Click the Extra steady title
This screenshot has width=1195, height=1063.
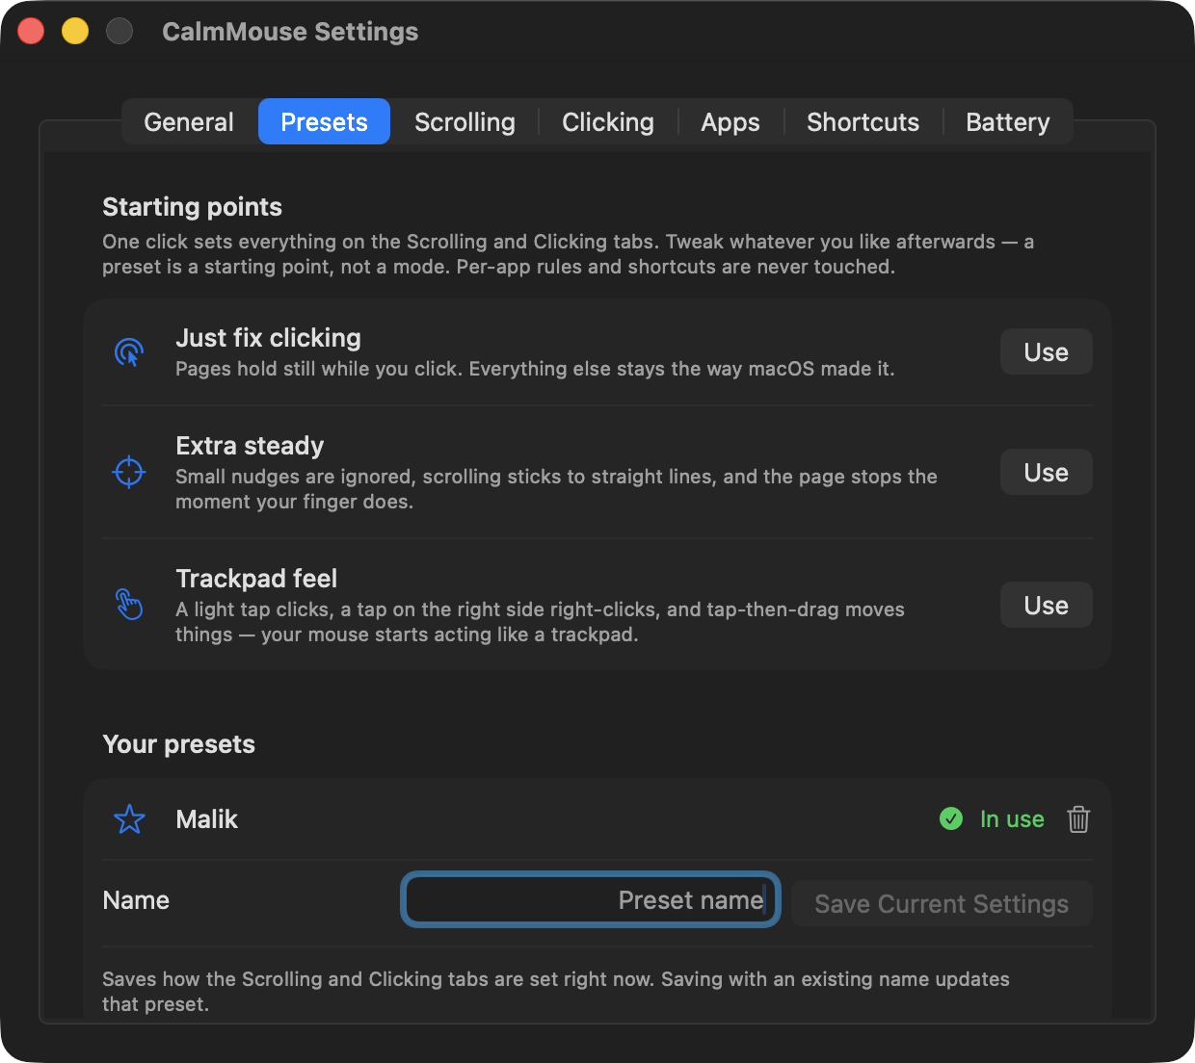pyautogui.click(x=250, y=446)
